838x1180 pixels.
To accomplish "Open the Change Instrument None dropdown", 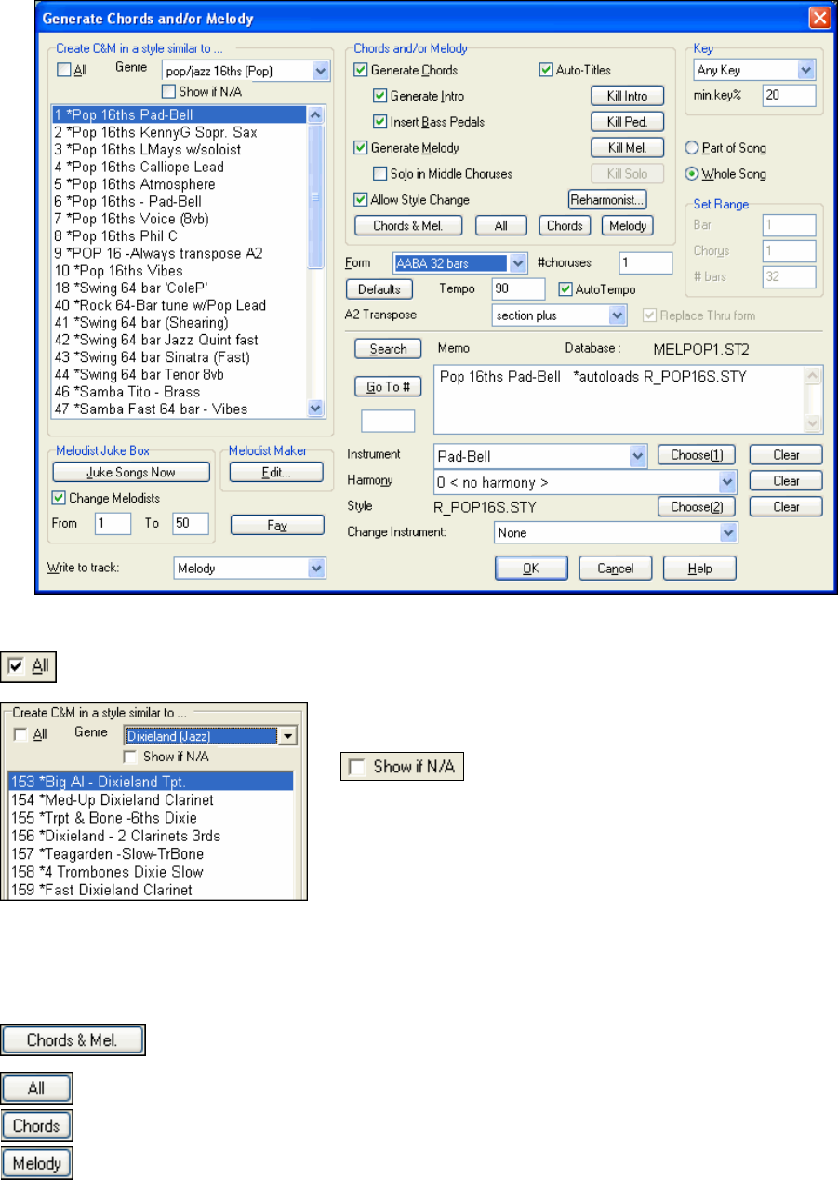I will (728, 533).
